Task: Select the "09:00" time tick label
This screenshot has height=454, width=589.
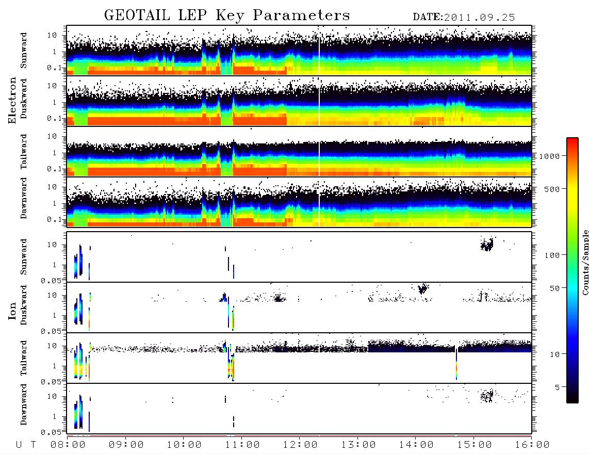Action: coord(126,445)
